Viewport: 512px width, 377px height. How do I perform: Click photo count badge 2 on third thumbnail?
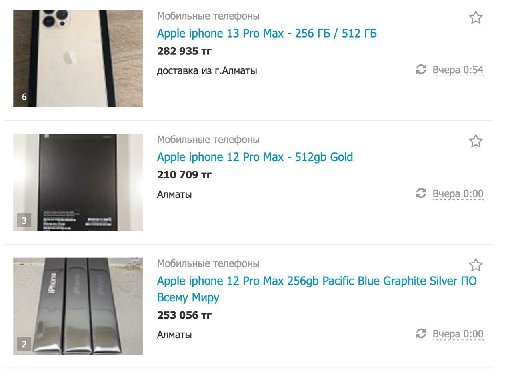click(x=24, y=344)
